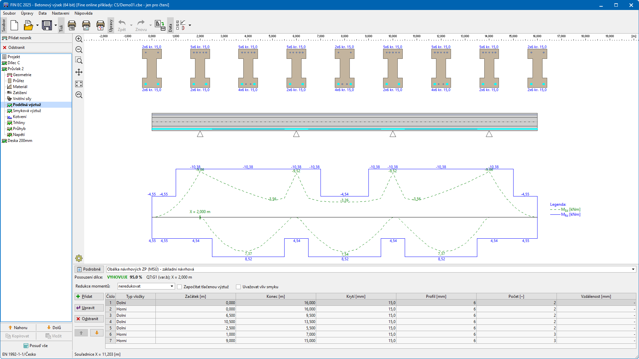
Task: Open drawing settings gear icon
Action: [x=79, y=258]
